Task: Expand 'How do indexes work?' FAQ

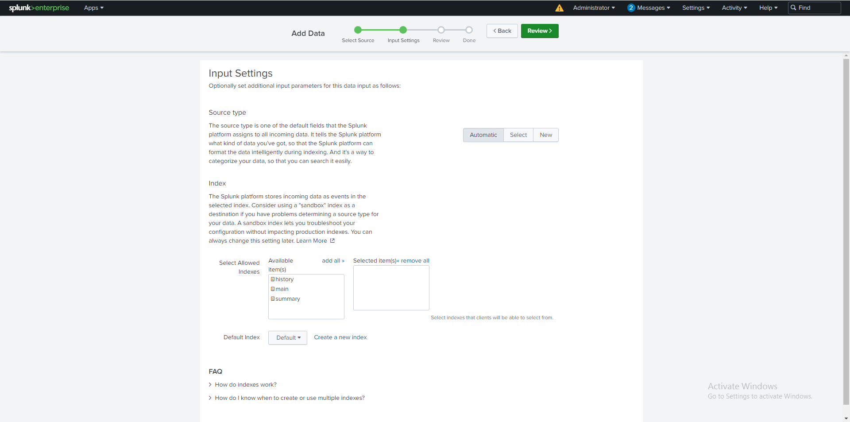Action: (245, 385)
